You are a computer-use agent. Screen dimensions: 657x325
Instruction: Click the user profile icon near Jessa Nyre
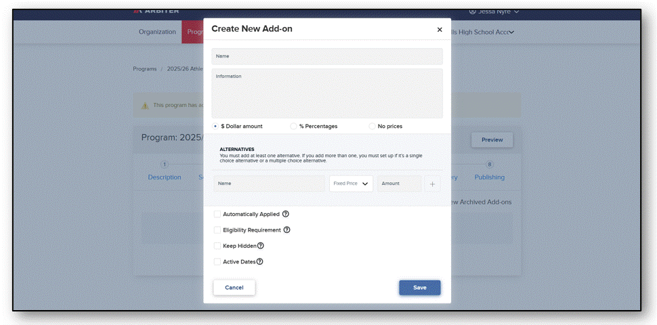[473, 12]
